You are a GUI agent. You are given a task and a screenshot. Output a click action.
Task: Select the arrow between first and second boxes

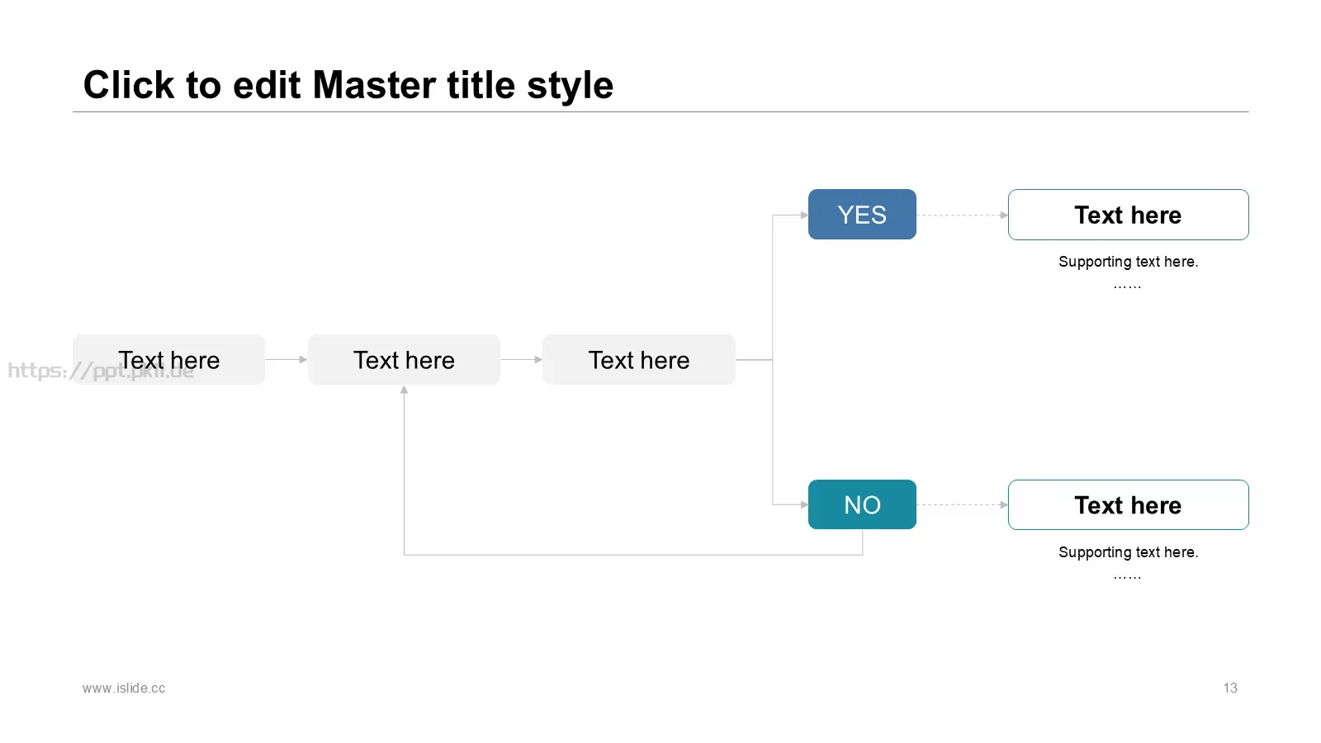pyautogui.click(x=286, y=359)
